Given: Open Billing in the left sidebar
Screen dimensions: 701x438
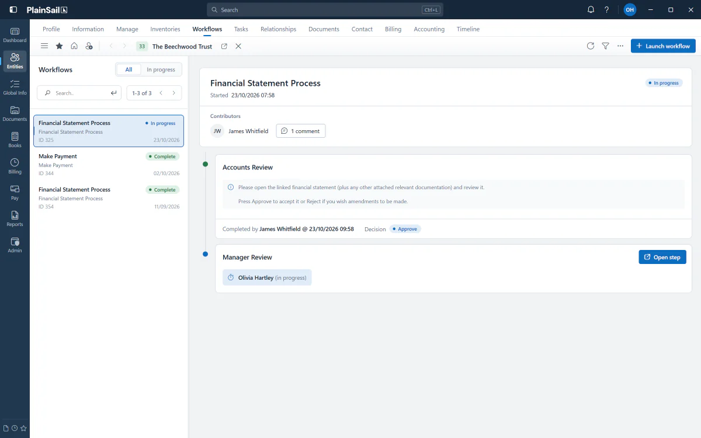Looking at the screenshot, I should coord(15,166).
